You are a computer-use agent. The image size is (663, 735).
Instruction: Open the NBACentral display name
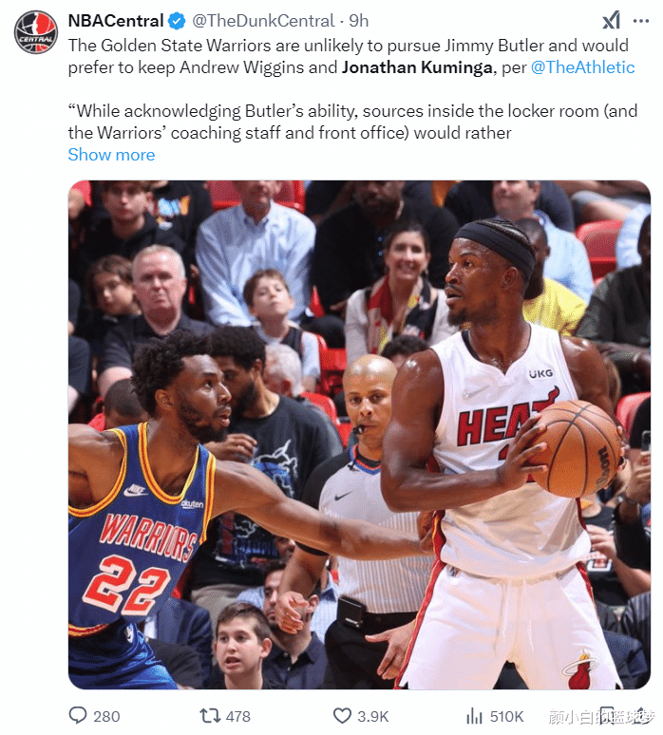pos(116,21)
